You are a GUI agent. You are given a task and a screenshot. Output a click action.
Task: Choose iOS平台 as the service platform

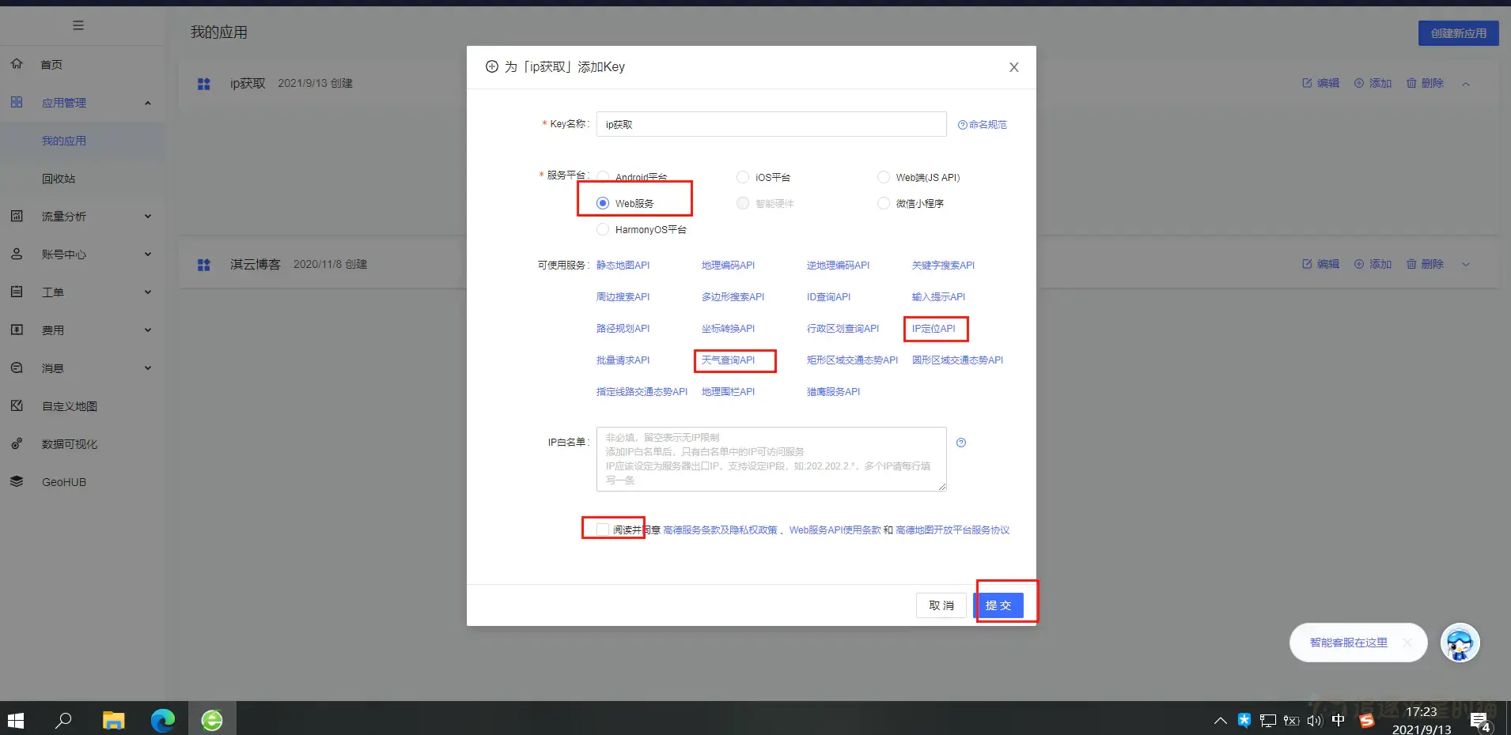[x=742, y=177]
